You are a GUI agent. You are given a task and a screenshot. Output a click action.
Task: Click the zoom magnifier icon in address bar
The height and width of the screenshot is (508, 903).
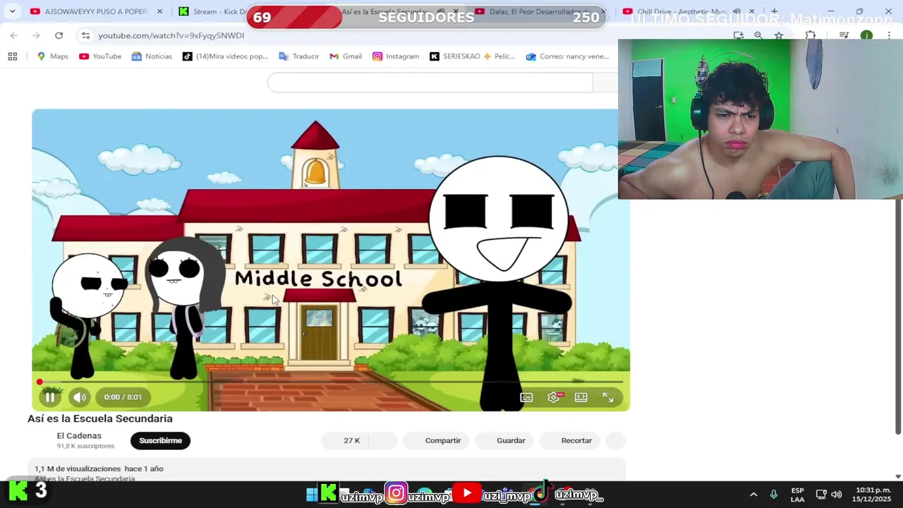pyautogui.click(x=758, y=35)
